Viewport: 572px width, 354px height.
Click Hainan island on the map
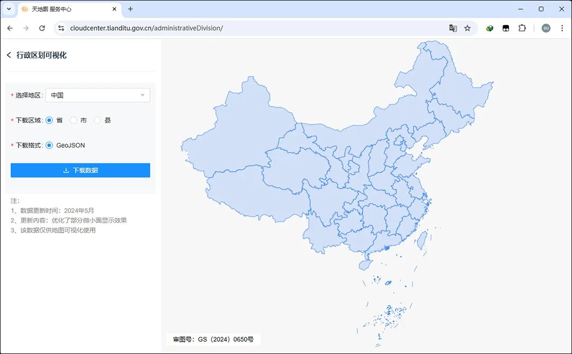(x=365, y=264)
